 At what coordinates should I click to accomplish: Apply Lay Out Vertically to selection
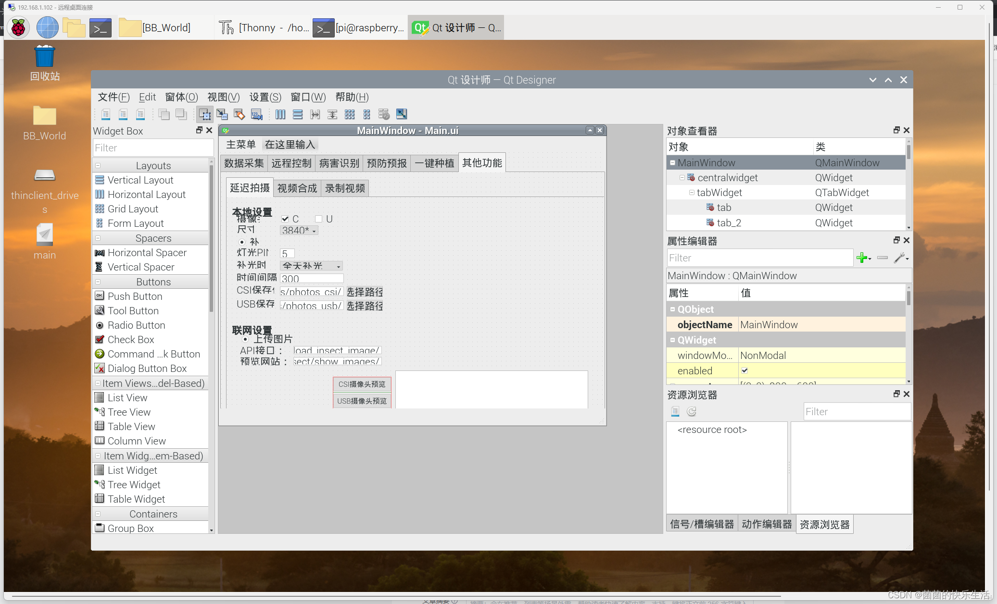coord(298,114)
